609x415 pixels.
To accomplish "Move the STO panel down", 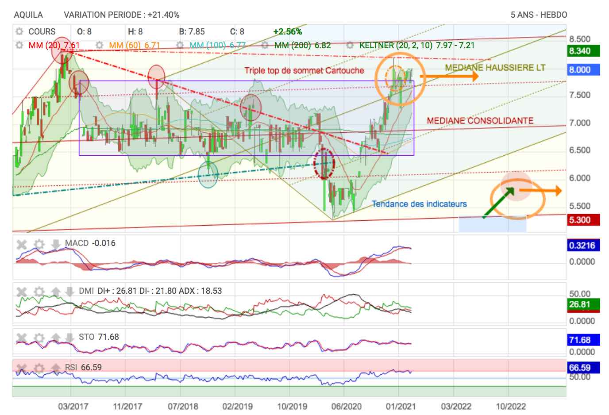I will 69,337.
